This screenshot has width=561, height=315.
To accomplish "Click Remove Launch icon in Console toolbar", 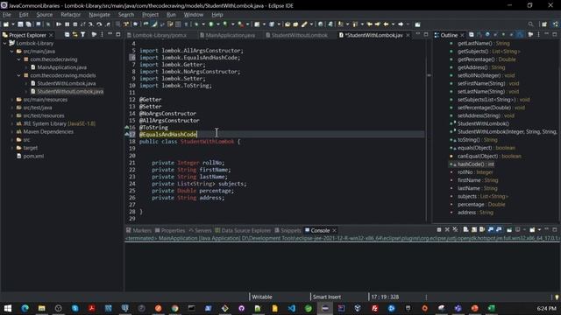I will point(447,229).
